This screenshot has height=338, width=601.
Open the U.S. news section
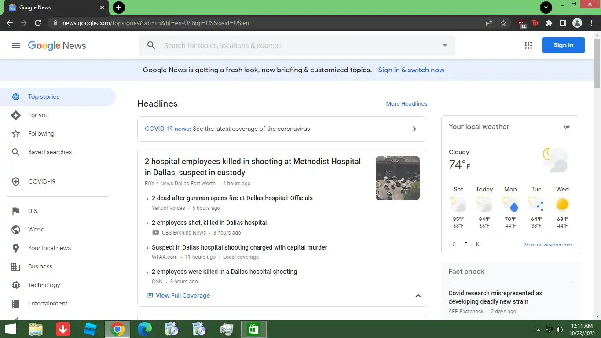click(x=58, y=211)
